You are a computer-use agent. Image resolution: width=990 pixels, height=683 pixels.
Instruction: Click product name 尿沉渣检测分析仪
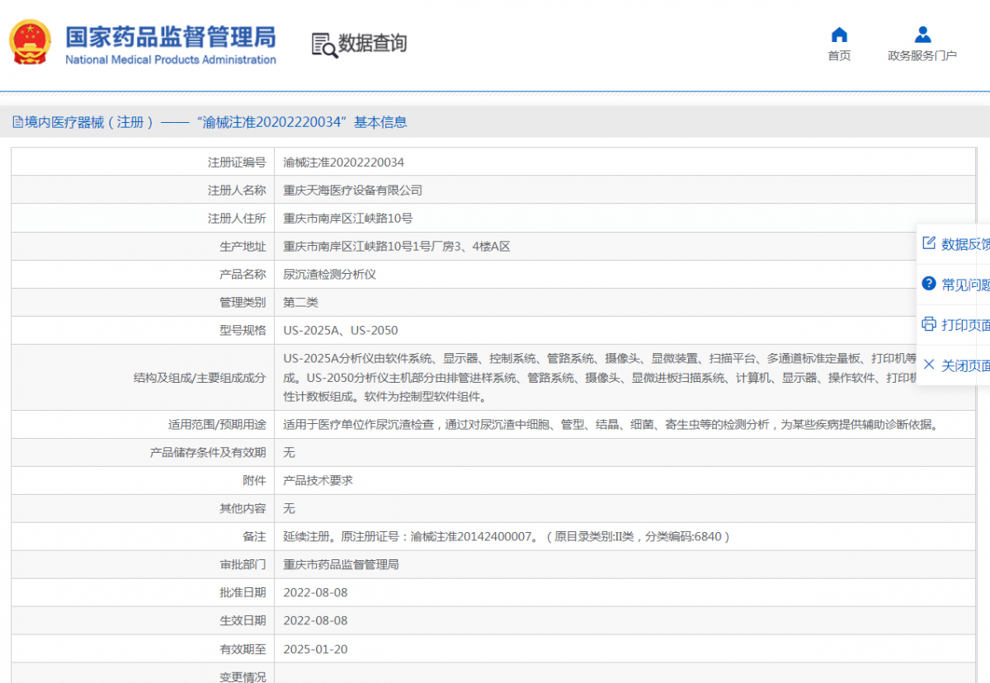coord(330,275)
